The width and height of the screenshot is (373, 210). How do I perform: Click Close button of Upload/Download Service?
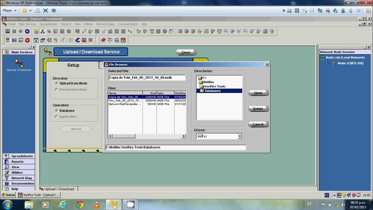186,52
